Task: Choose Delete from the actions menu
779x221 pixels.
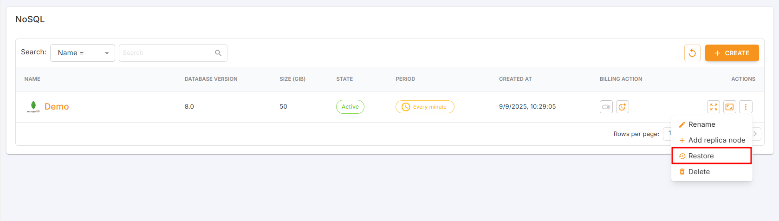Action: [x=699, y=172]
